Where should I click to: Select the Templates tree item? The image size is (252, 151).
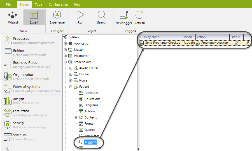point(92,136)
